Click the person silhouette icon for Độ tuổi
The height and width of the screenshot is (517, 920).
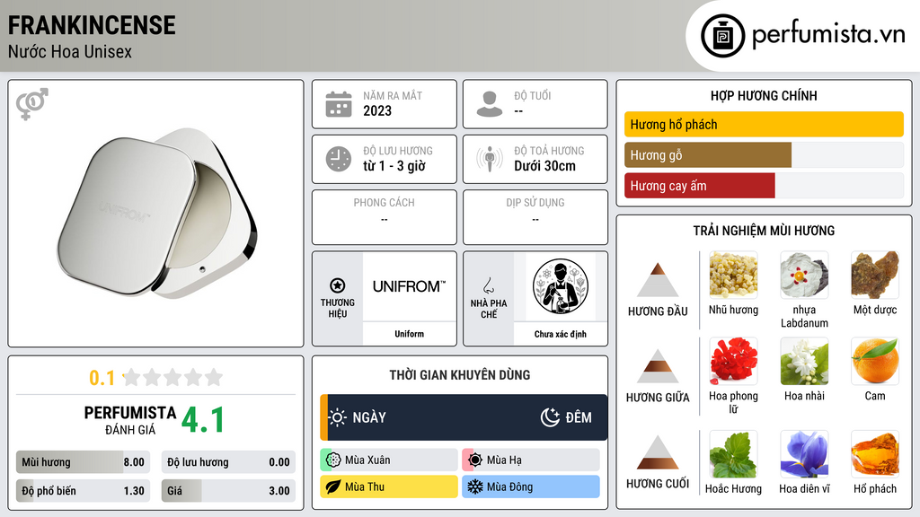[x=490, y=104]
